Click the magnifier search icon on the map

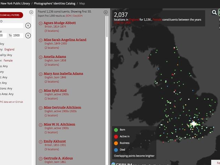click(214, 12)
